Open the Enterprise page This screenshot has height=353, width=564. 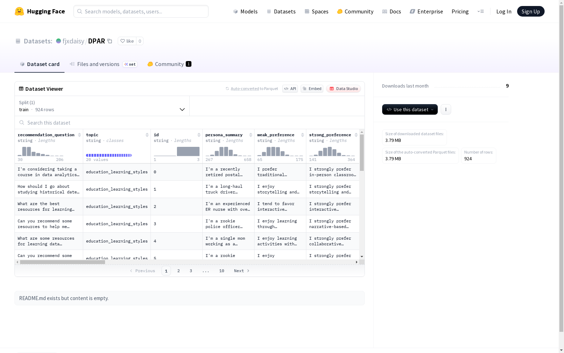pyautogui.click(x=426, y=11)
